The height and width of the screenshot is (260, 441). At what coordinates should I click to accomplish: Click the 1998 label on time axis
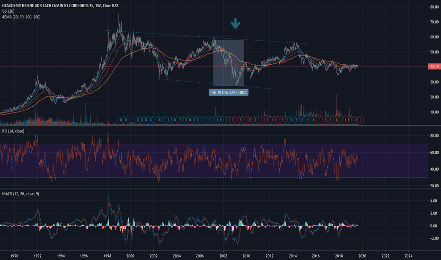point(107,256)
